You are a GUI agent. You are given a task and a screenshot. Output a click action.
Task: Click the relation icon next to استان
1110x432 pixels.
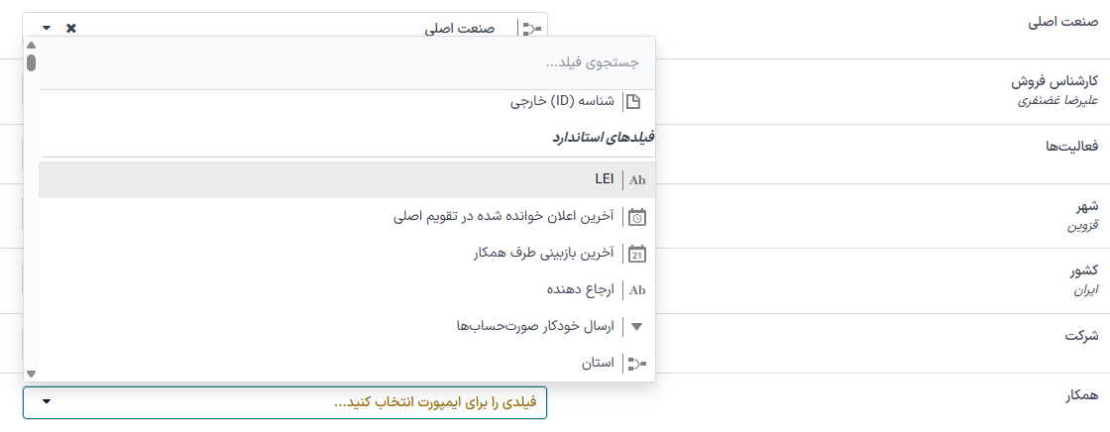coord(637,364)
